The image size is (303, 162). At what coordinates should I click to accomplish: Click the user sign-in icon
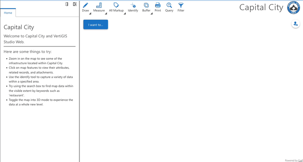[295, 24]
